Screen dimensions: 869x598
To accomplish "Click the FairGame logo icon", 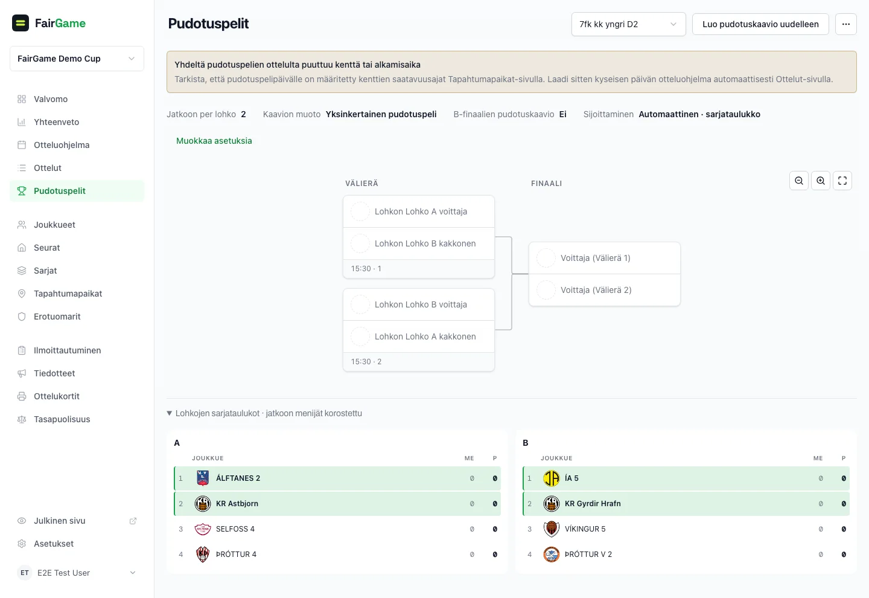I will 21,23.
